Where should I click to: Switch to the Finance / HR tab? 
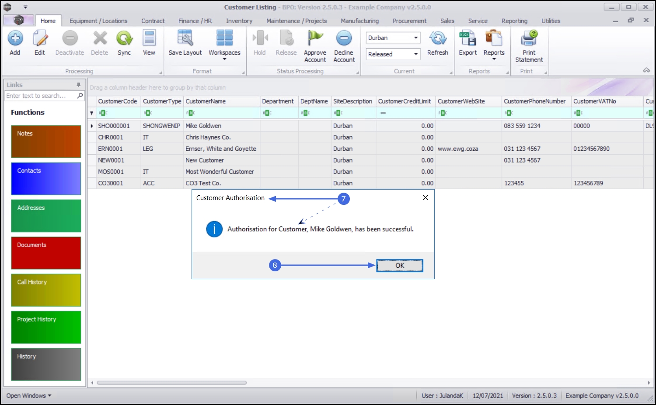tap(195, 21)
